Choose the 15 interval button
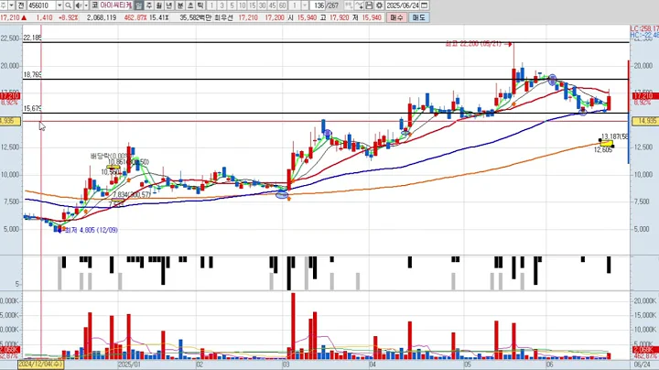Screen dimensions: 659x370 tap(253, 5)
